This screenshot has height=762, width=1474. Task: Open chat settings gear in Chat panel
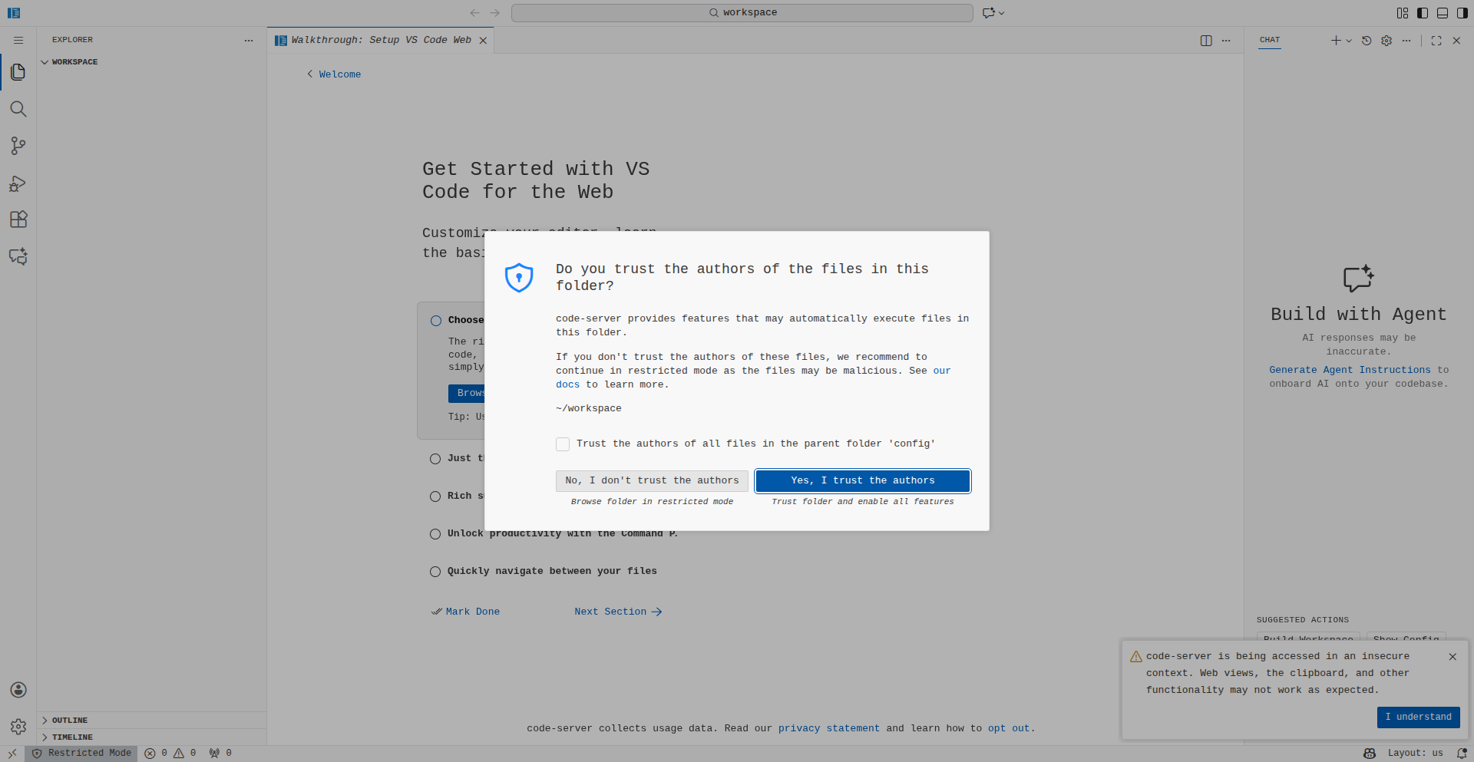1386,41
